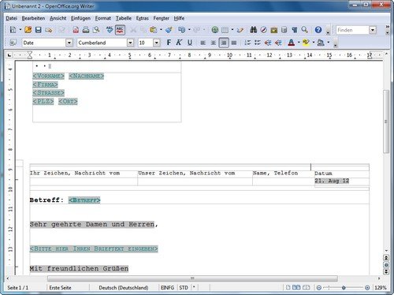Open the Gallery icon
The image size is (394, 295).
274,30
